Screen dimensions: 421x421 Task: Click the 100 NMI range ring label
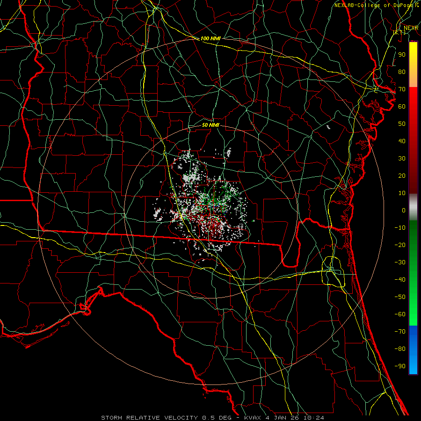click(x=210, y=38)
